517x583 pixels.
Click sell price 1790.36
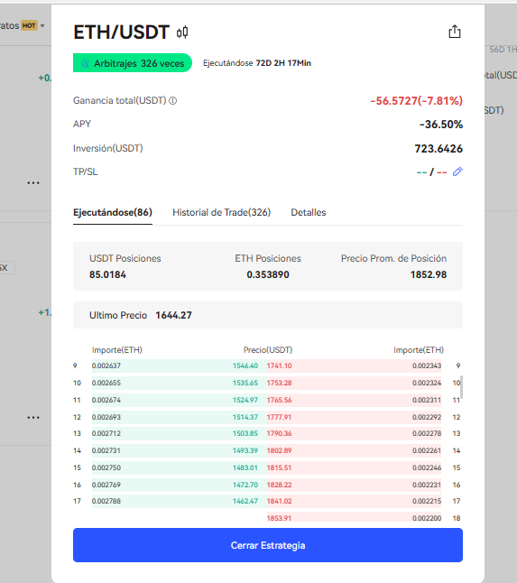279,433
